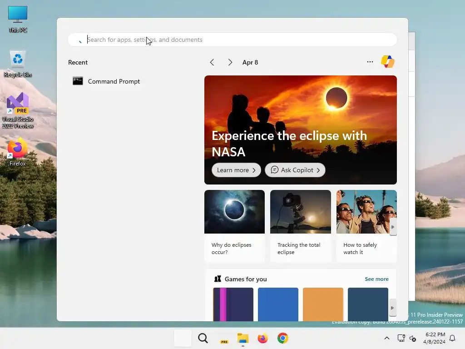Click the Recent heading
The image size is (465, 349).
78,62
